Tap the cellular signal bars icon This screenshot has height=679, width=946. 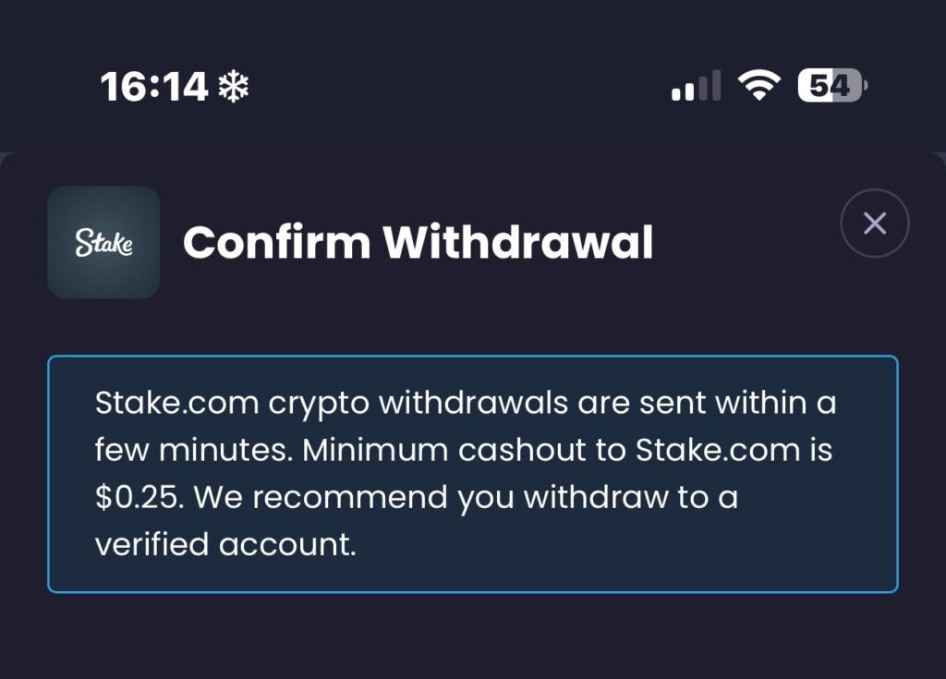tap(696, 87)
